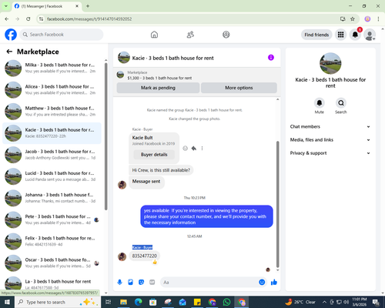The image size is (385, 308).
Task: Click the blue "yes available" reply message
Action: click(206, 216)
